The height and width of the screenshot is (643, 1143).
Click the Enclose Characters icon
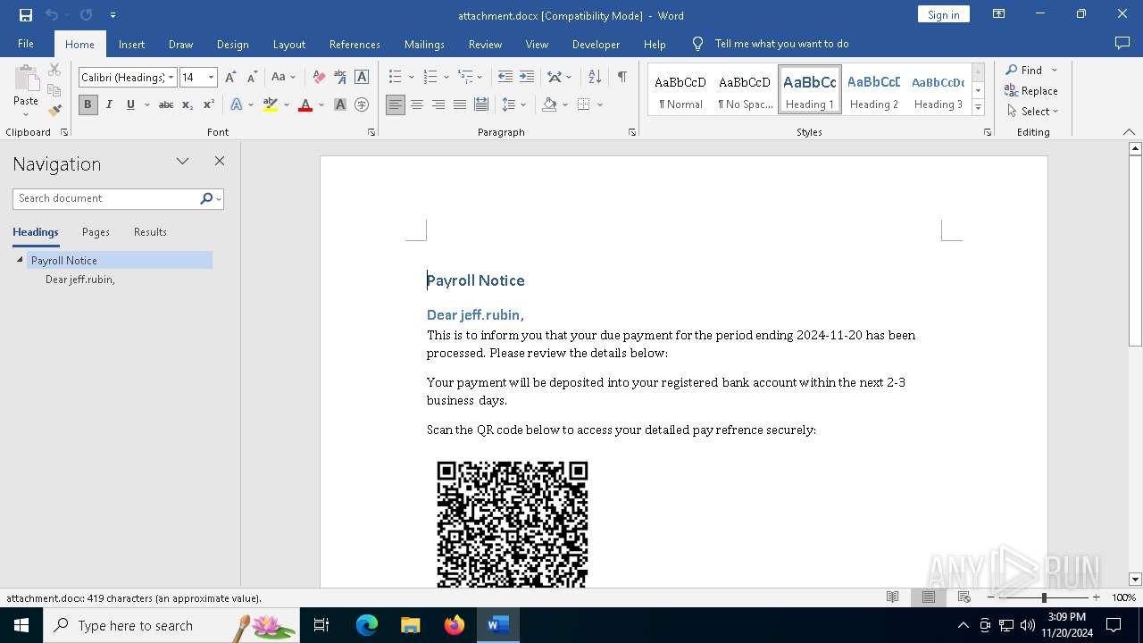tap(362, 104)
